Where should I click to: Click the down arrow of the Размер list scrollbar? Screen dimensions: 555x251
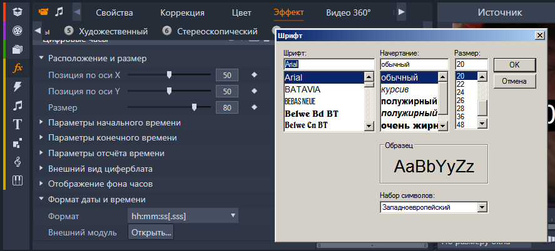pos(482,124)
